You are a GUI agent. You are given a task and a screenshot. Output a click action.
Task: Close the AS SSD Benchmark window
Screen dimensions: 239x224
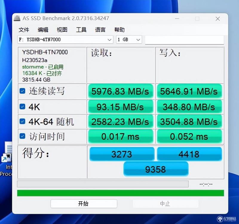218,18
